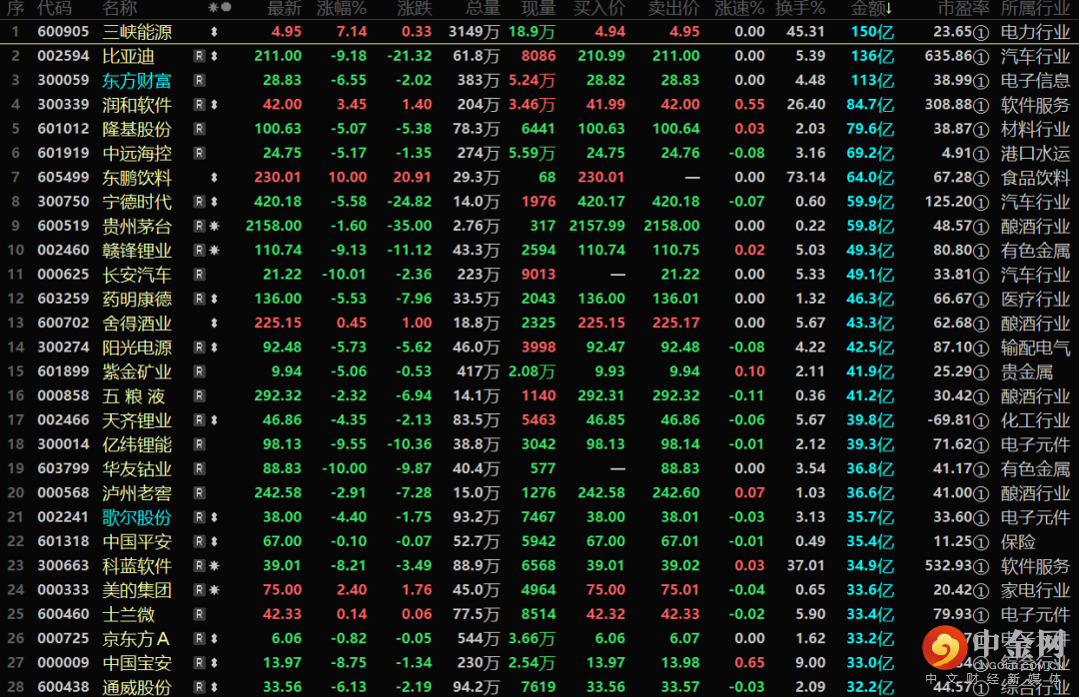Click the R badge for 宁德时代

click(x=199, y=202)
